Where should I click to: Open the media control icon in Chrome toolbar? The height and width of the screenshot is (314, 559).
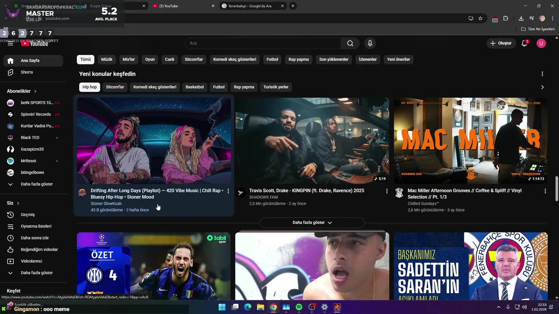[531, 18]
